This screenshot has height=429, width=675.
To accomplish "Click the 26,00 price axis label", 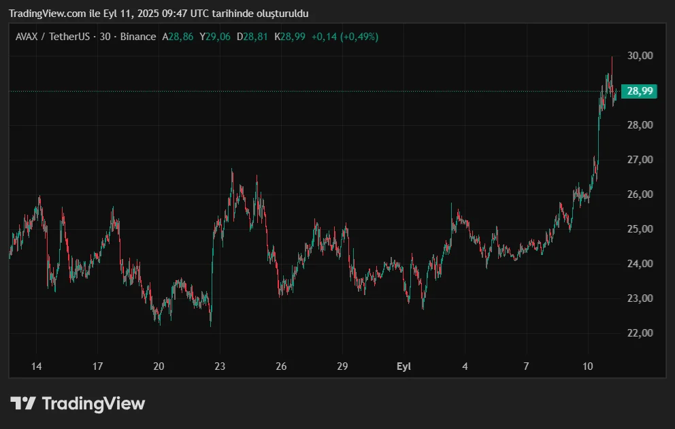I will point(640,194).
